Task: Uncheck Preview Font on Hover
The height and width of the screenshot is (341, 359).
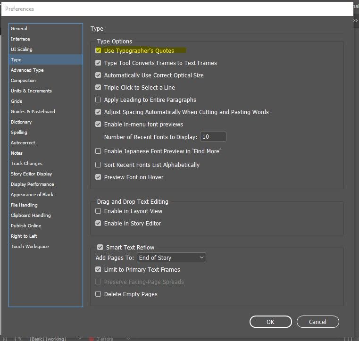Action: pos(98,177)
